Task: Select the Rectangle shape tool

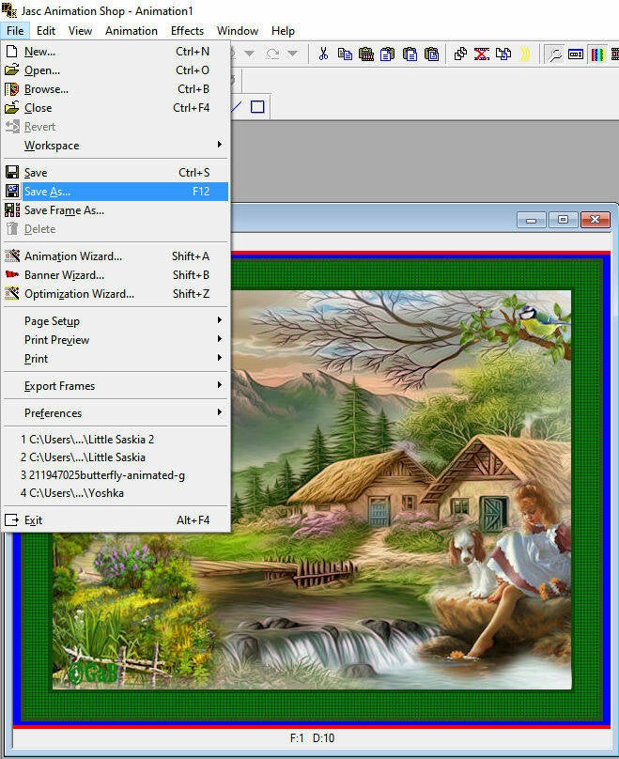Action: [257, 106]
